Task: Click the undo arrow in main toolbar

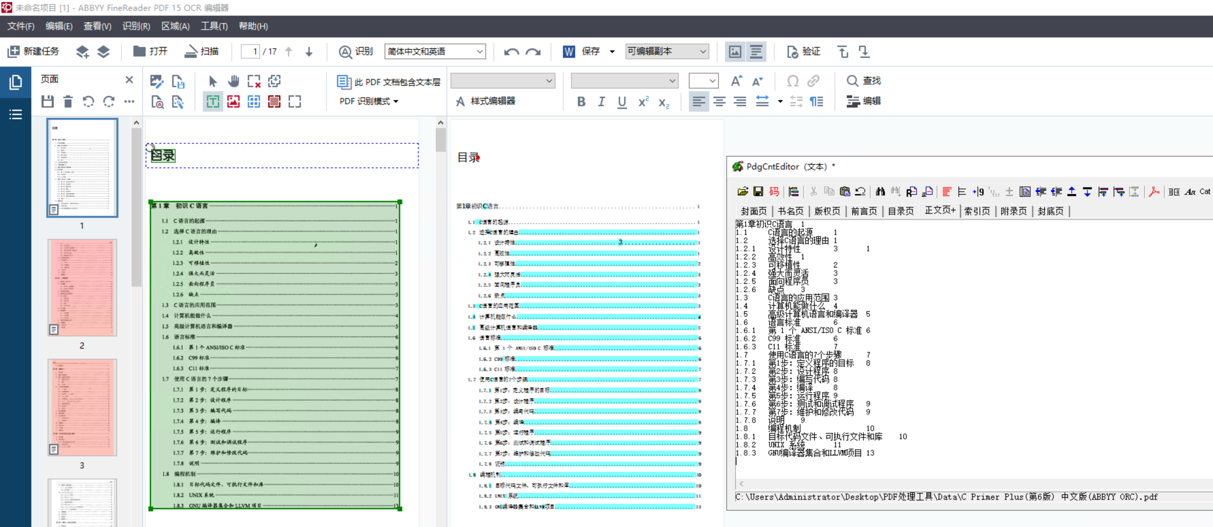Action: pos(512,51)
